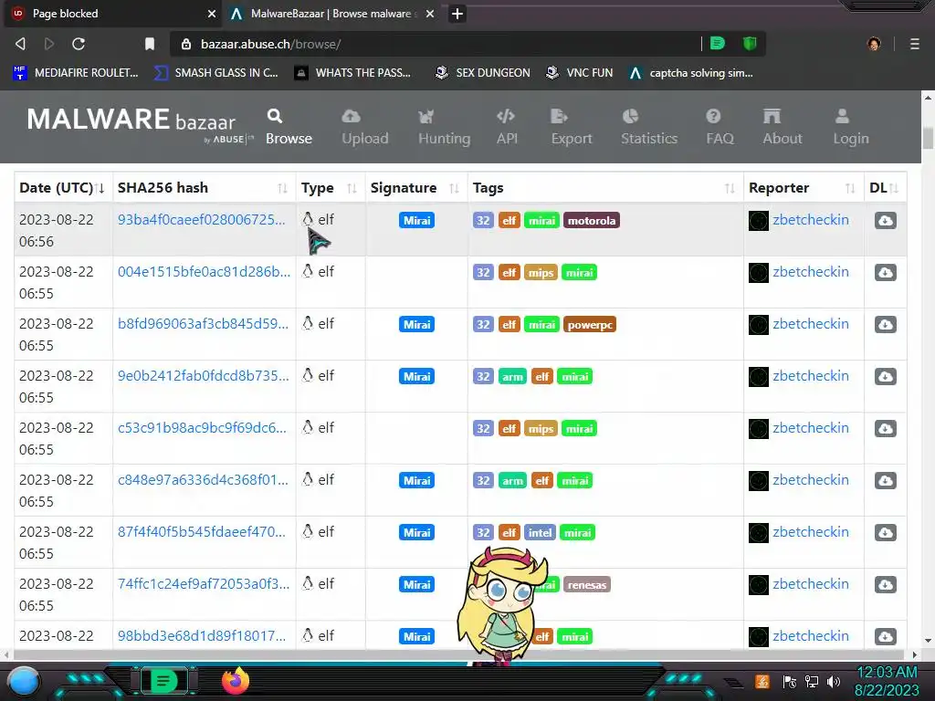Download sample c848e97a6336d4c368f01 via cloud icon

(886, 480)
